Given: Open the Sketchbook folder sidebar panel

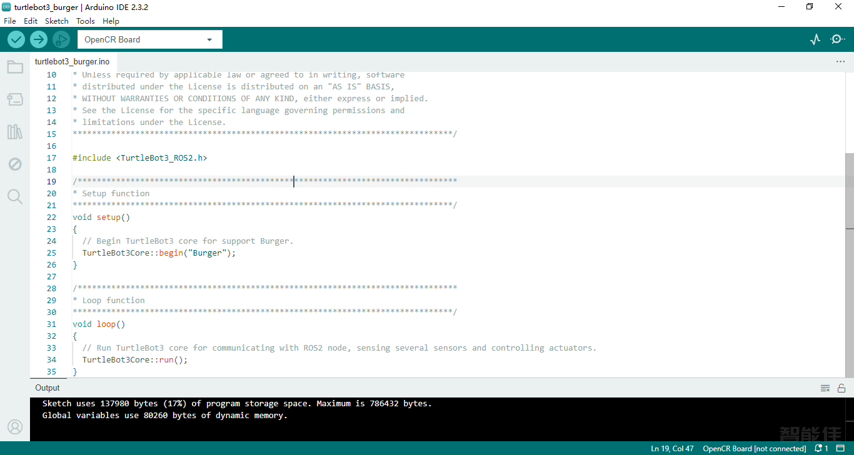Looking at the screenshot, I should pyautogui.click(x=15, y=67).
